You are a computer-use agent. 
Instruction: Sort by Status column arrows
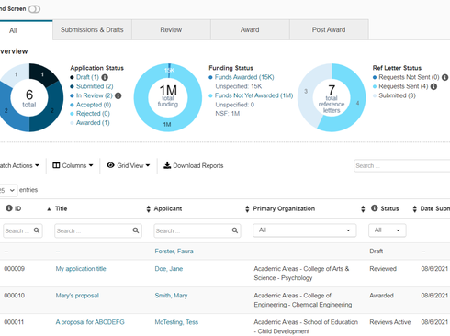click(363, 209)
